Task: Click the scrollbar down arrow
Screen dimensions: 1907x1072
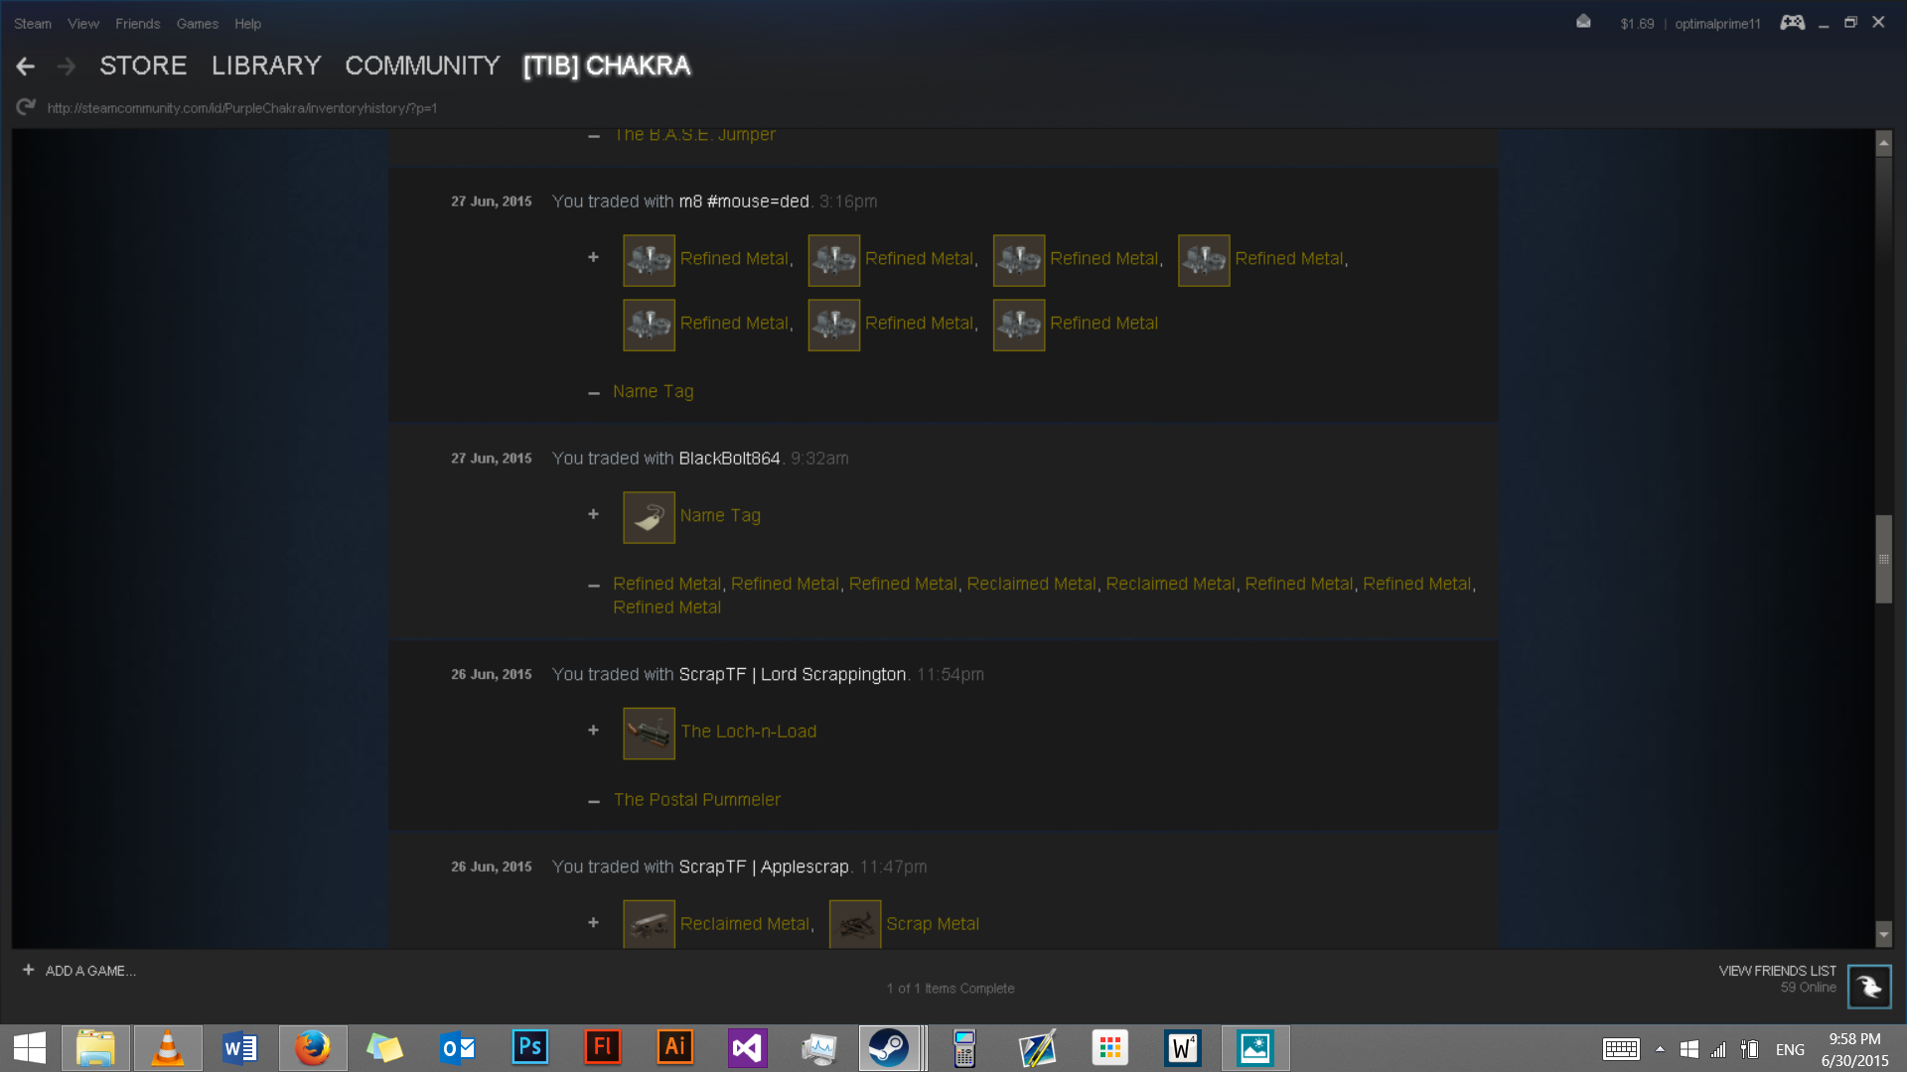Action: [1883, 933]
